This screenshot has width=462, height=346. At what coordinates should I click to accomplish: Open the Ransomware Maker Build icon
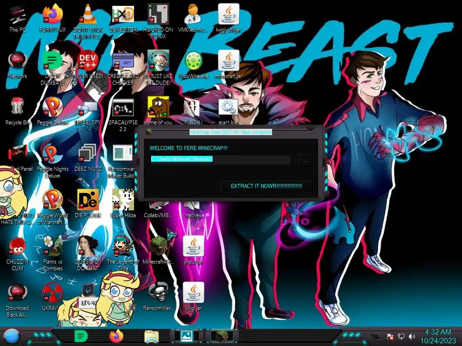123,161
